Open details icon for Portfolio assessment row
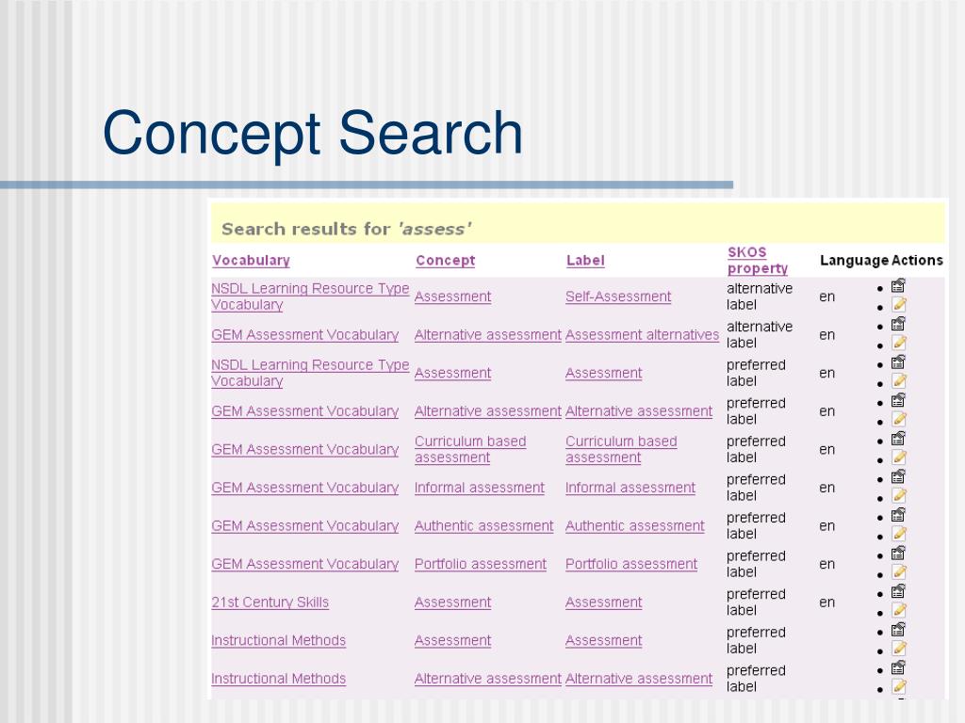The width and height of the screenshot is (965, 723). (x=898, y=553)
